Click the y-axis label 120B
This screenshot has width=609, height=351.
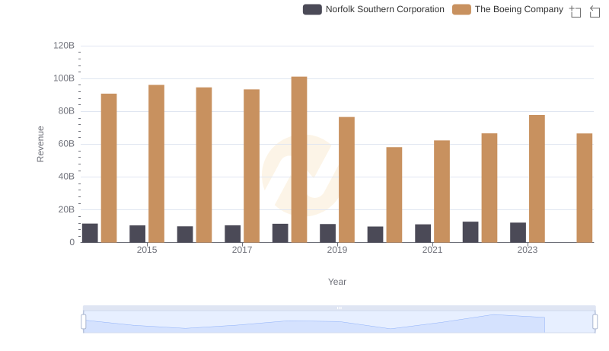pyautogui.click(x=64, y=46)
